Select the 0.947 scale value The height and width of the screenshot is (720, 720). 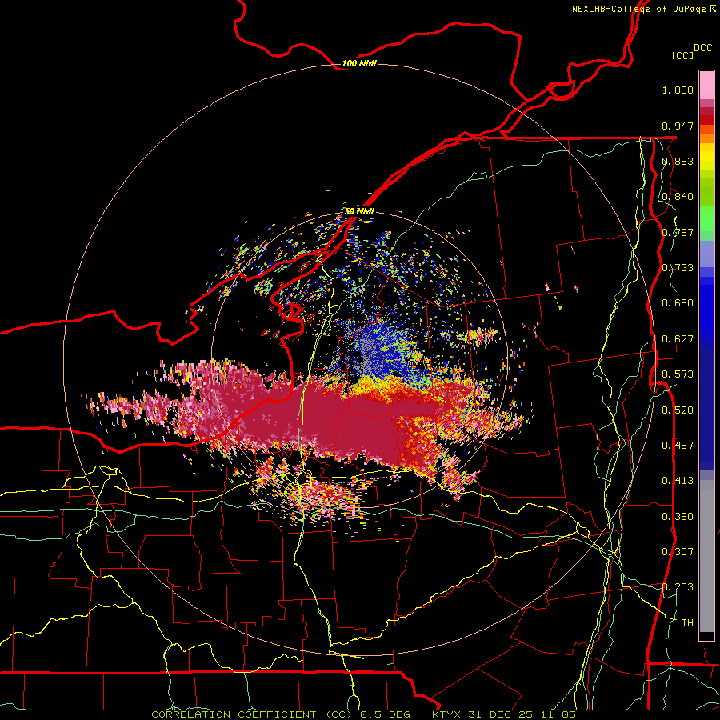click(x=678, y=126)
